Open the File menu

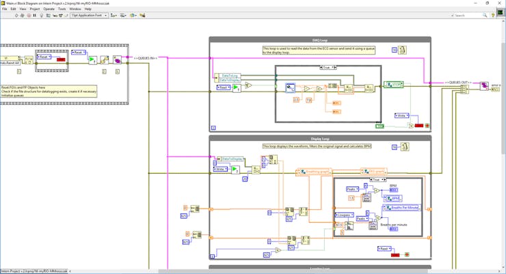tap(5, 9)
